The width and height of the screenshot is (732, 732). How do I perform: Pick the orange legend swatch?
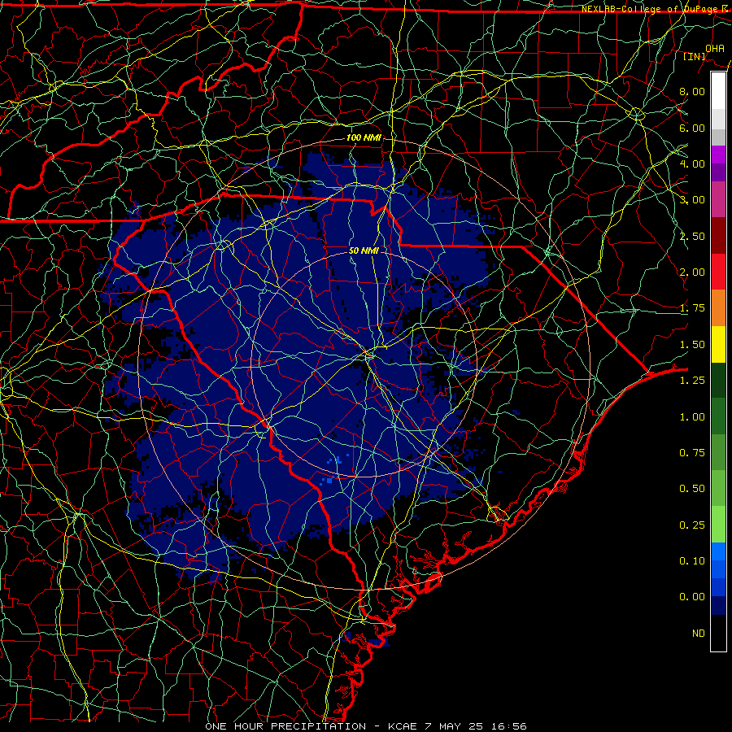tap(718, 308)
